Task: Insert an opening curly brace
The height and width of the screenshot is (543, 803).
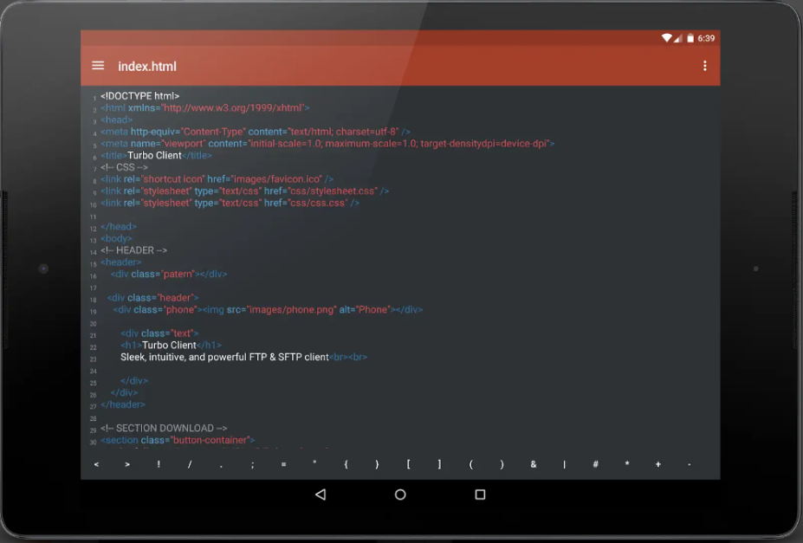Action: [x=346, y=465]
